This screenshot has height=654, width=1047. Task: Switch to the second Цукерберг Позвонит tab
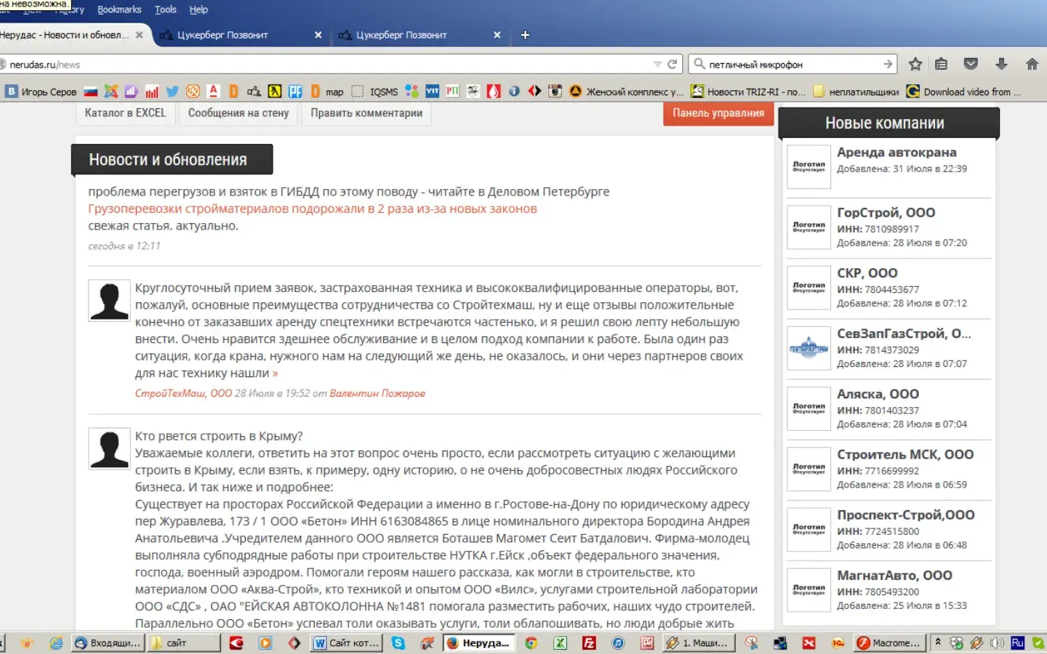(401, 35)
